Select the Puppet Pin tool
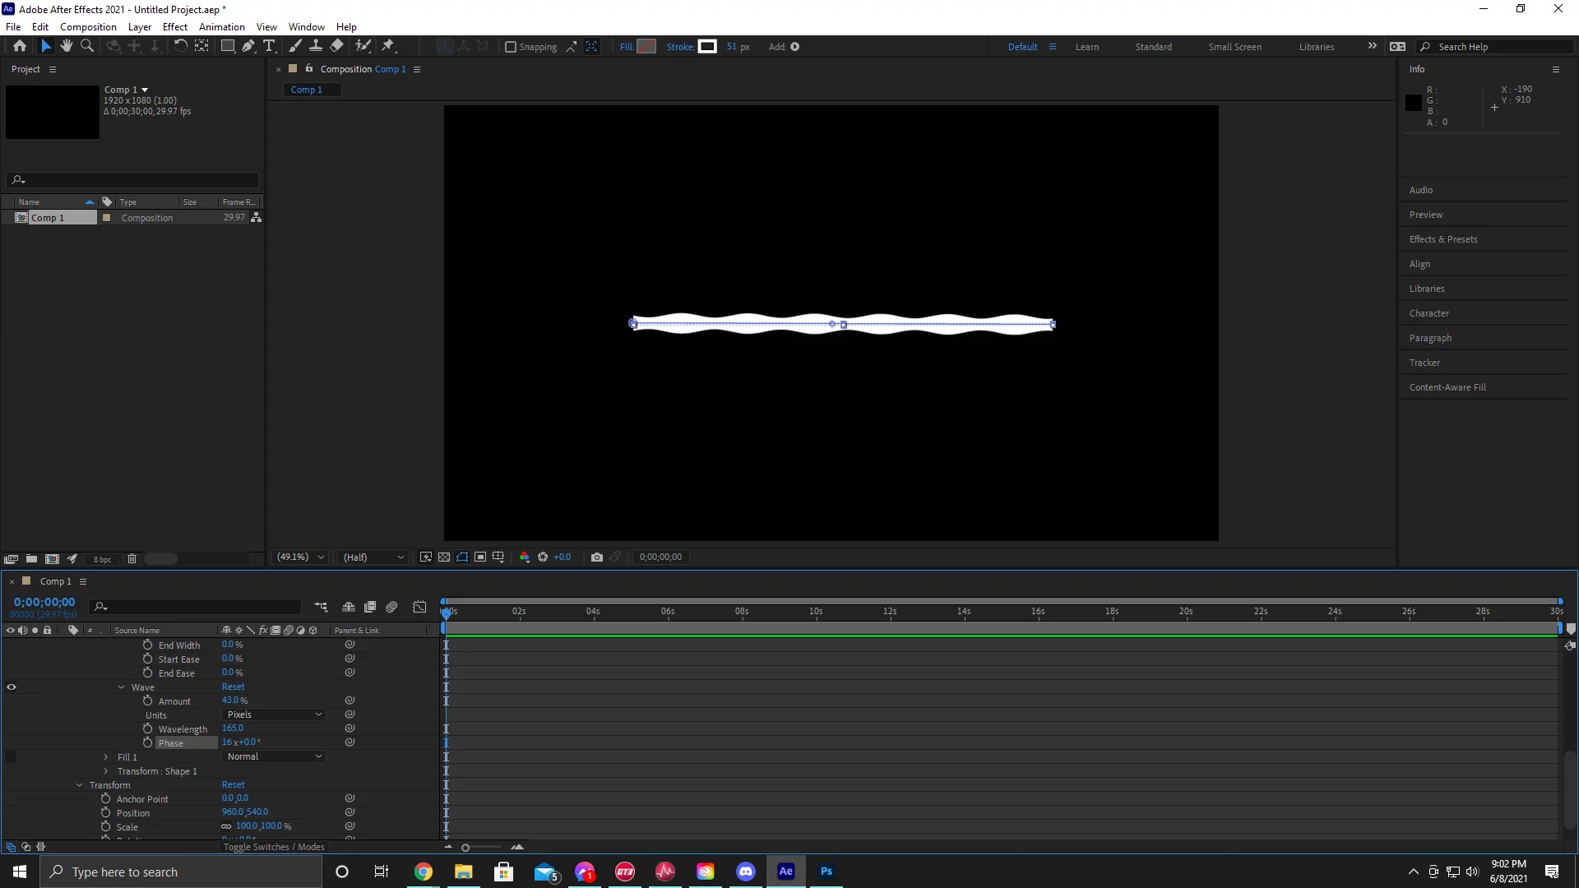The width and height of the screenshot is (1579, 888). click(x=388, y=46)
